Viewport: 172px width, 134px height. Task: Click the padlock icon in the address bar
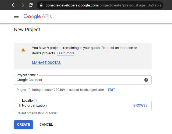(41, 5)
